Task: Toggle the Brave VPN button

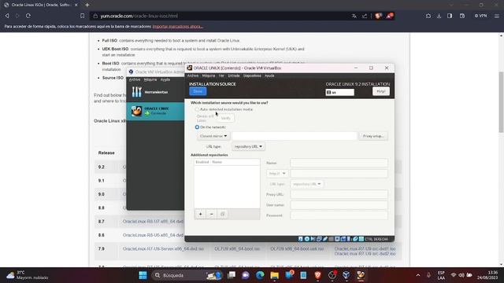Action: 481,16
